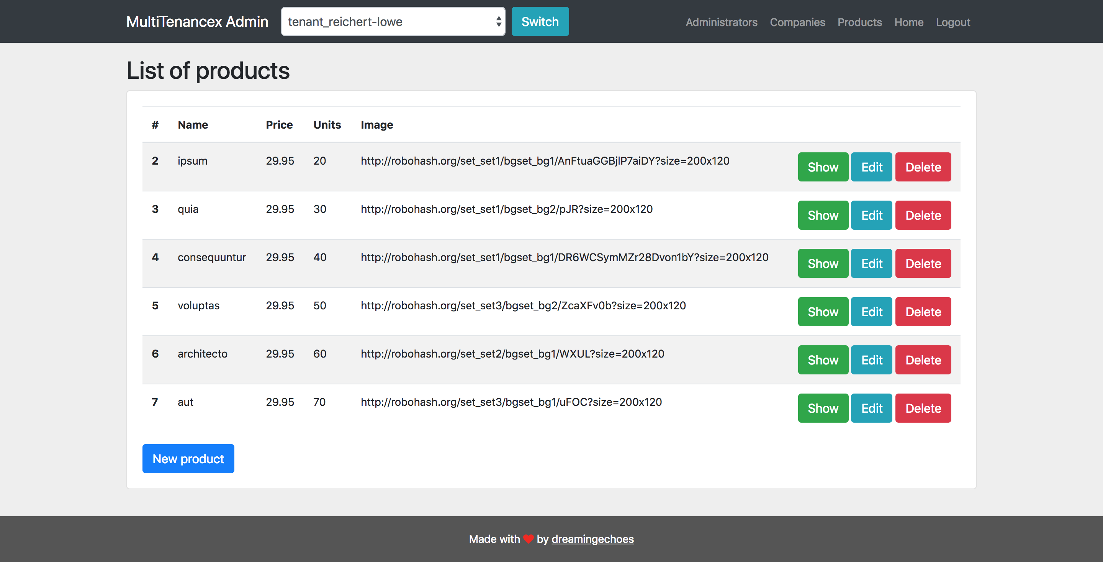Log out using the Logout link

(x=952, y=22)
